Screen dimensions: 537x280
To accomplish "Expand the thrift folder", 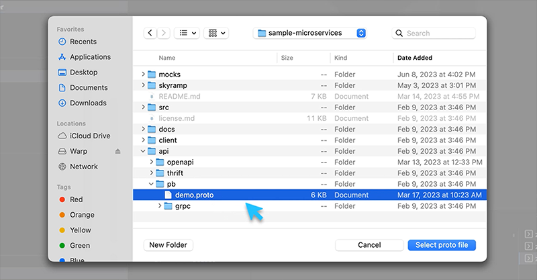I will (152, 173).
